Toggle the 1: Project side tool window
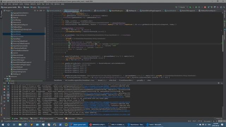Screen dimensions: 226x127 pyautogui.click(x=1, y=14)
